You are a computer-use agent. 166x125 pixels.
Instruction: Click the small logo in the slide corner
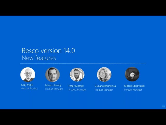[x=163, y=106]
